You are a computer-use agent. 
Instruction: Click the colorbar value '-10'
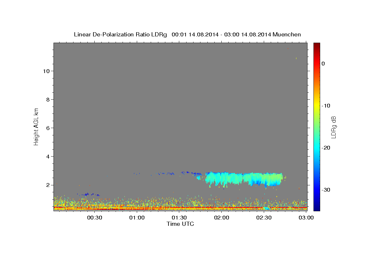(326, 106)
